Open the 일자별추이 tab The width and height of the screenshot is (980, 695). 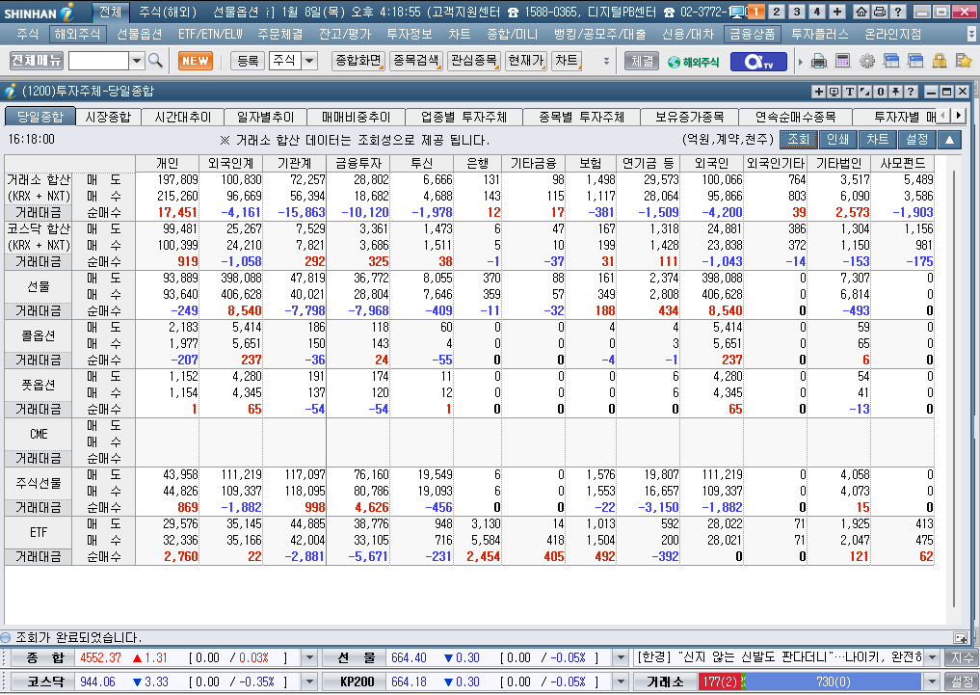266,117
